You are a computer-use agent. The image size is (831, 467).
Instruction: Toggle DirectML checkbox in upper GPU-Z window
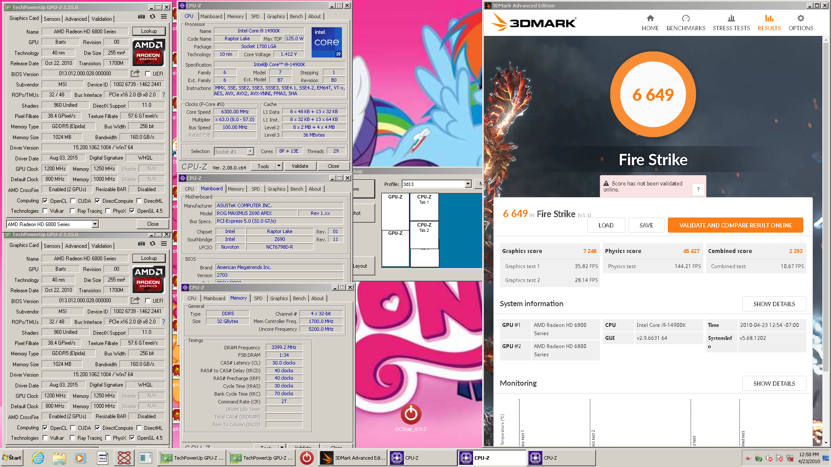(x=139, y=201)
